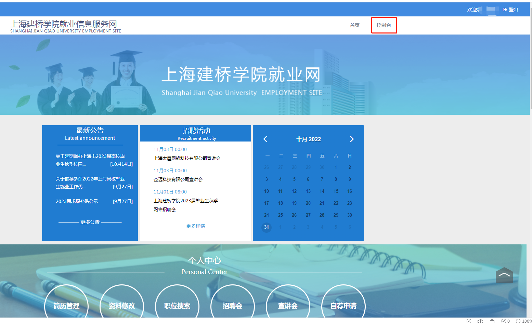Viewport: 532px width, 323px height.
Task: Open 更多详情 recruitment details link
Action: [x=196, y=226]
